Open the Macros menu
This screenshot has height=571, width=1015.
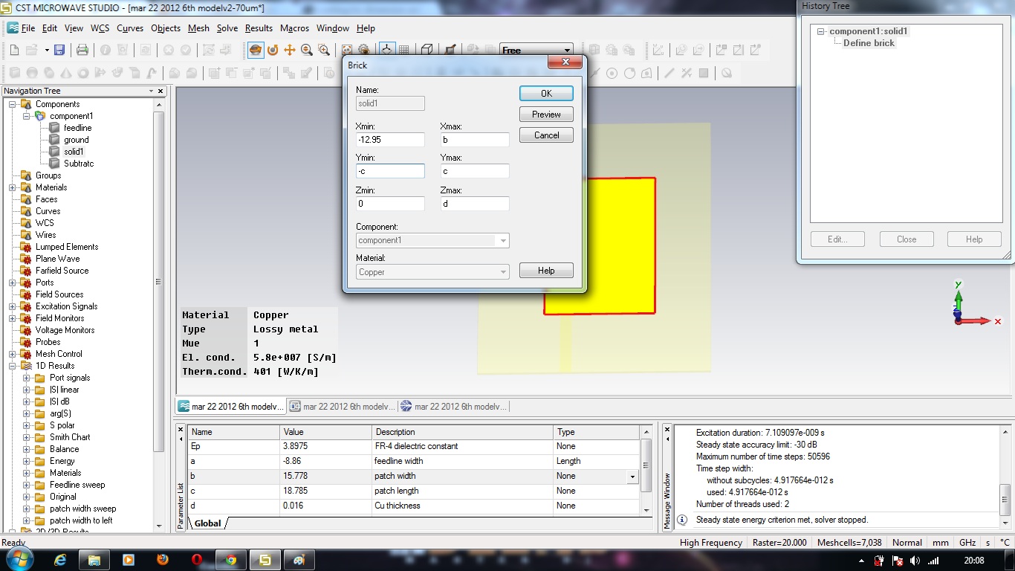coord(294,28)
